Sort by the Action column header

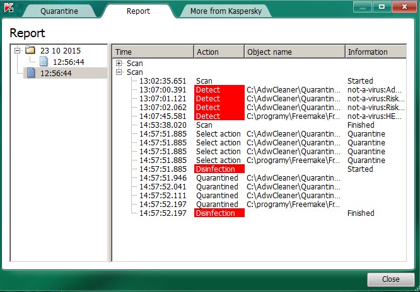point(219,52)
